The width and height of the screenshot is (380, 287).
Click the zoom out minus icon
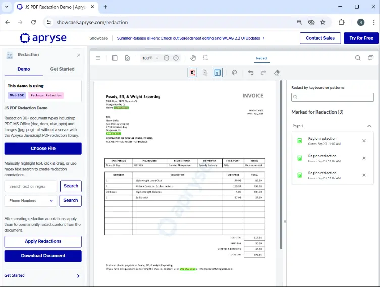pyautogui.click(x=166, y=58)
